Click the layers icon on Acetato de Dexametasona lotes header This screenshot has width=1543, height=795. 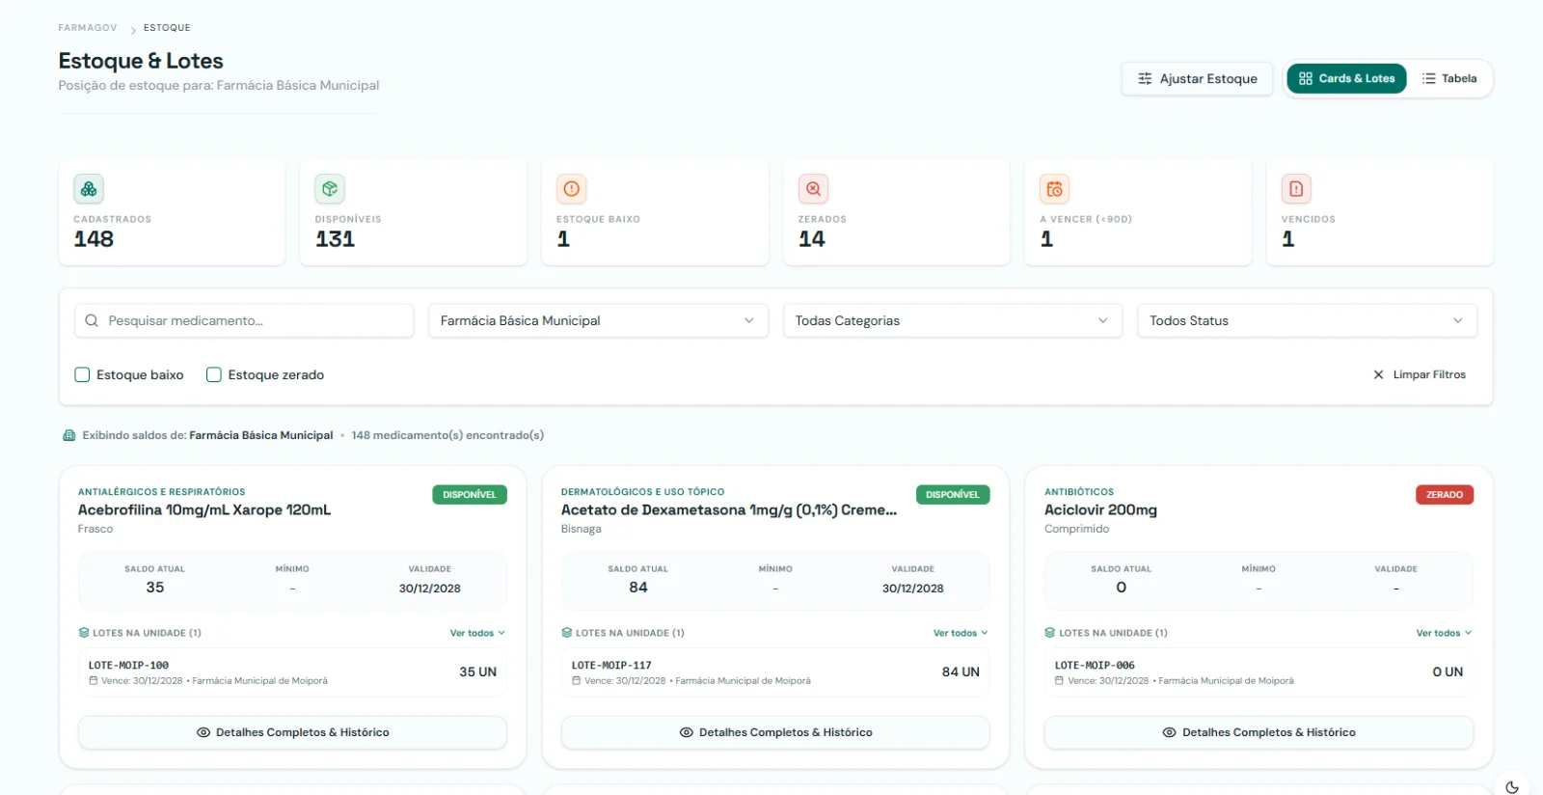tap(567, 633)
